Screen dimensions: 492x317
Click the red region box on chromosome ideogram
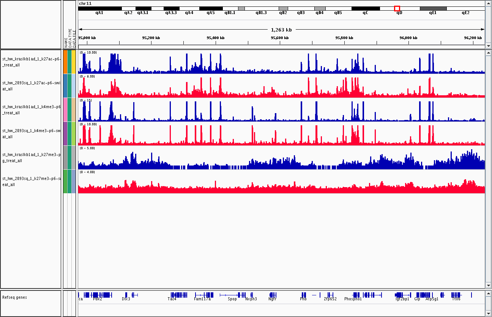397,8
